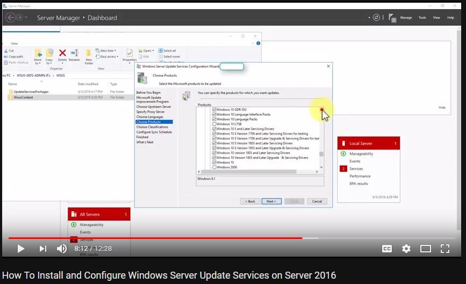Open the New item dropdown
This screenshot has height=284, width=466.
[x=107, y=51]
